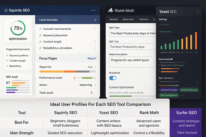Click the Grat rating link
206x137 pixels.
(90, 67)
